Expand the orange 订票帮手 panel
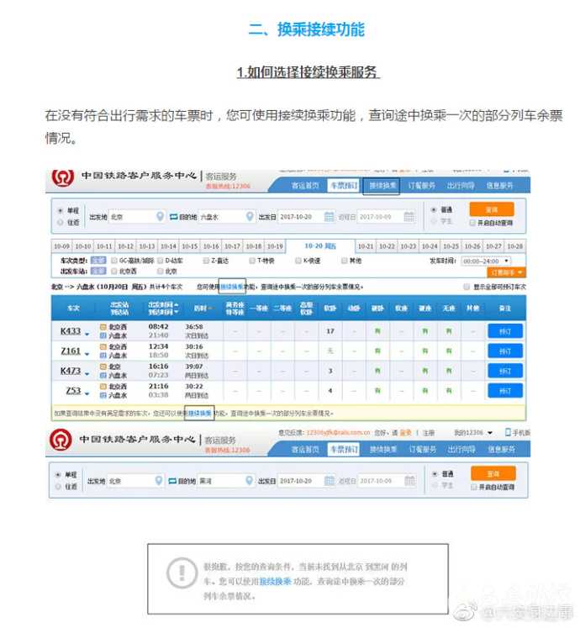This screenshot has width=580, height=628. pyautogui.click(x=507, y=272)
